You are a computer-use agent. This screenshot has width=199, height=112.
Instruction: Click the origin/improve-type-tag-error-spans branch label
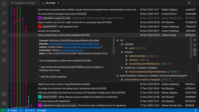coord(58,105)
